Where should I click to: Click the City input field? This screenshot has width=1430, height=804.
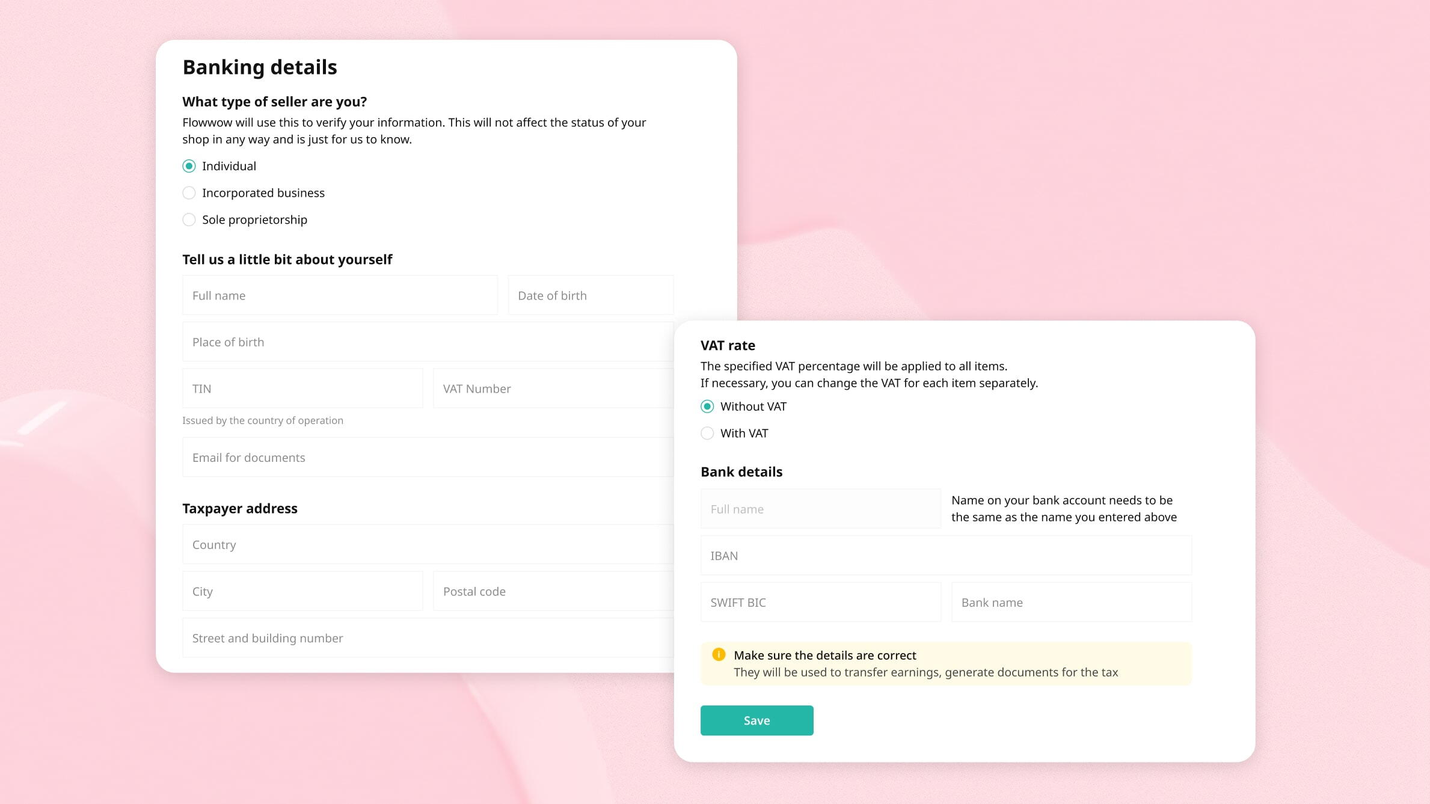pyautogui.click(x=302, y=590)
